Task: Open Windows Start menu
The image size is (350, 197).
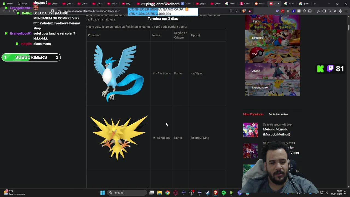Action: [x=102, y=193]
